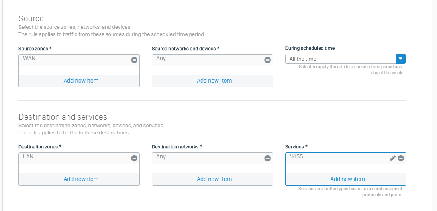Add new item to Source zones
Viewport: 437px width, 211px height.
(81, 81)
